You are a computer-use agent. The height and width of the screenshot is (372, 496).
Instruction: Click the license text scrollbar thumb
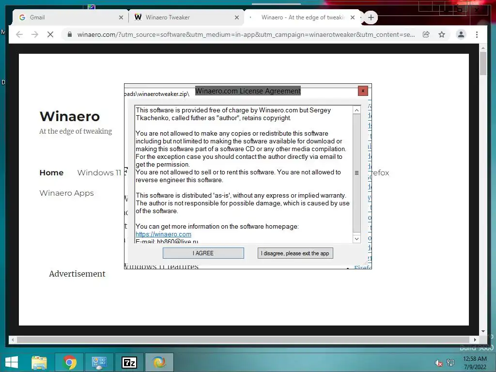[356, 173]
